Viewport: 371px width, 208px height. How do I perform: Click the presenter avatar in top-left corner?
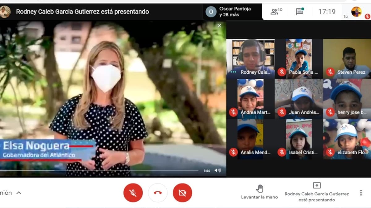[5, 12]
